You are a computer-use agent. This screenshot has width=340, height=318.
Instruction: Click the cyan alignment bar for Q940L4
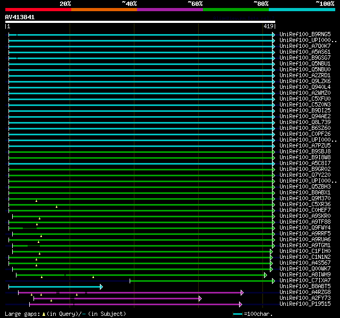[x=141, y=87]
